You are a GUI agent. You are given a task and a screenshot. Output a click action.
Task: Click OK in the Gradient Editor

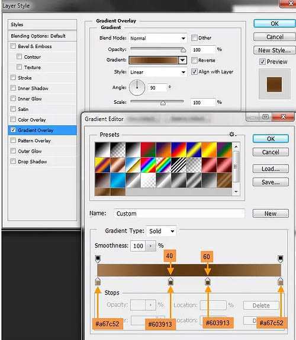pos(271,139)
